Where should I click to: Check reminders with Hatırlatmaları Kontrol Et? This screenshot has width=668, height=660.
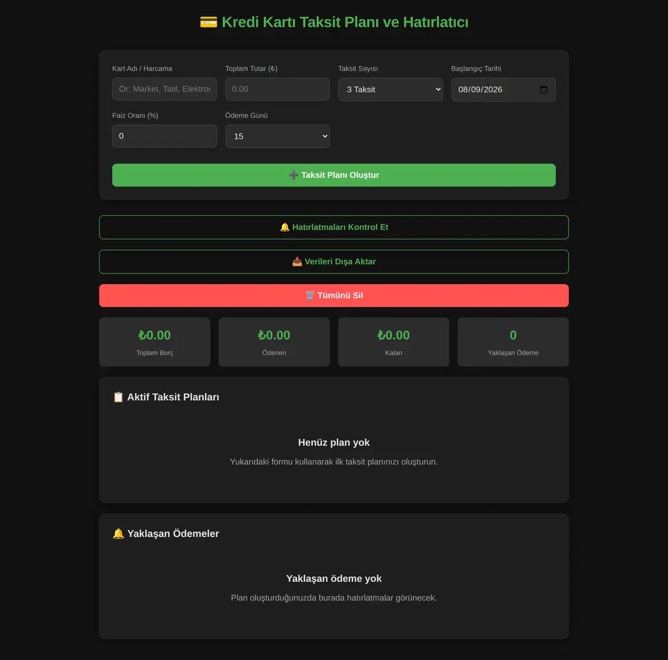click(x=334, y=227)
